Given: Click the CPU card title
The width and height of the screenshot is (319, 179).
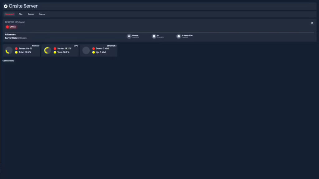Looking at the screenshot, I should coord(76,46).
